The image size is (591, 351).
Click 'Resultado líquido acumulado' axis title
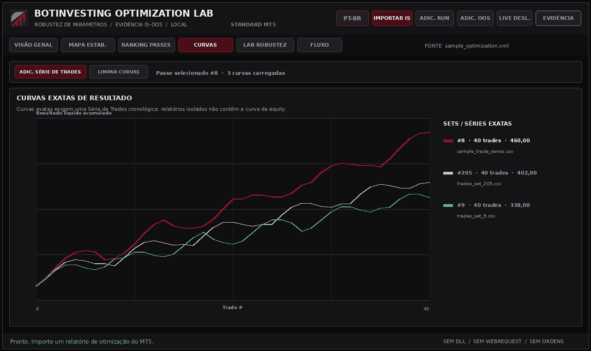click(x=74, y=113)
